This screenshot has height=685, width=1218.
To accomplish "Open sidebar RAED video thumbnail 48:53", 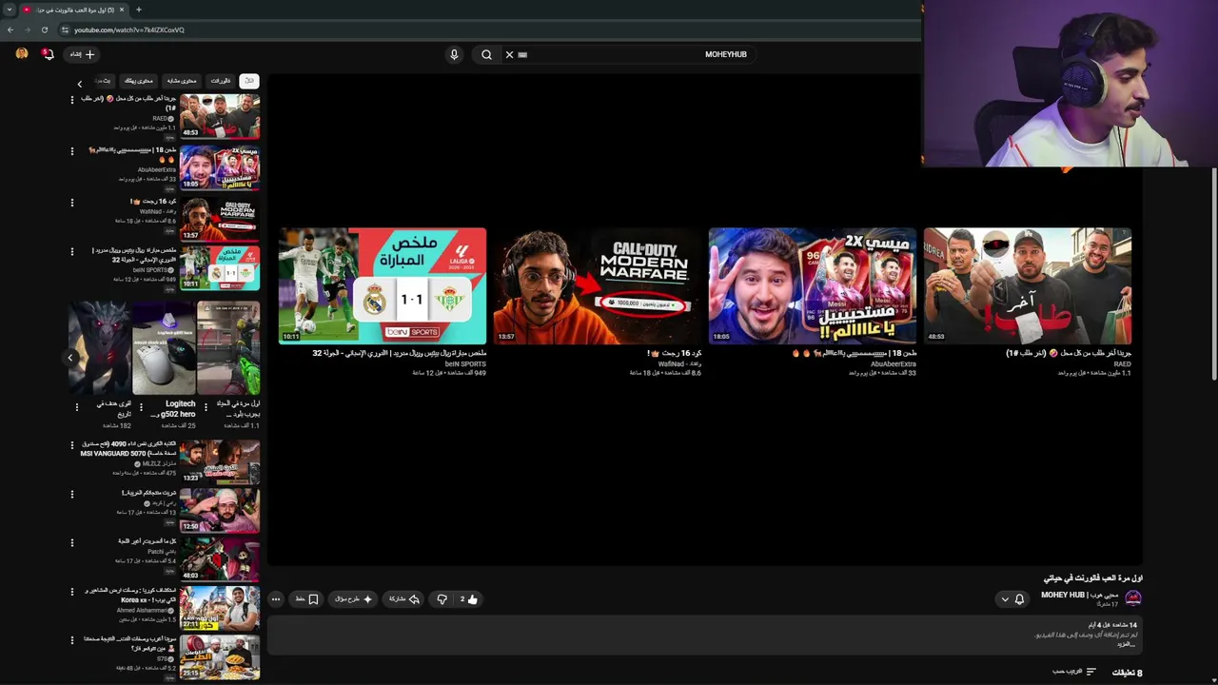I will coord(220,116).
